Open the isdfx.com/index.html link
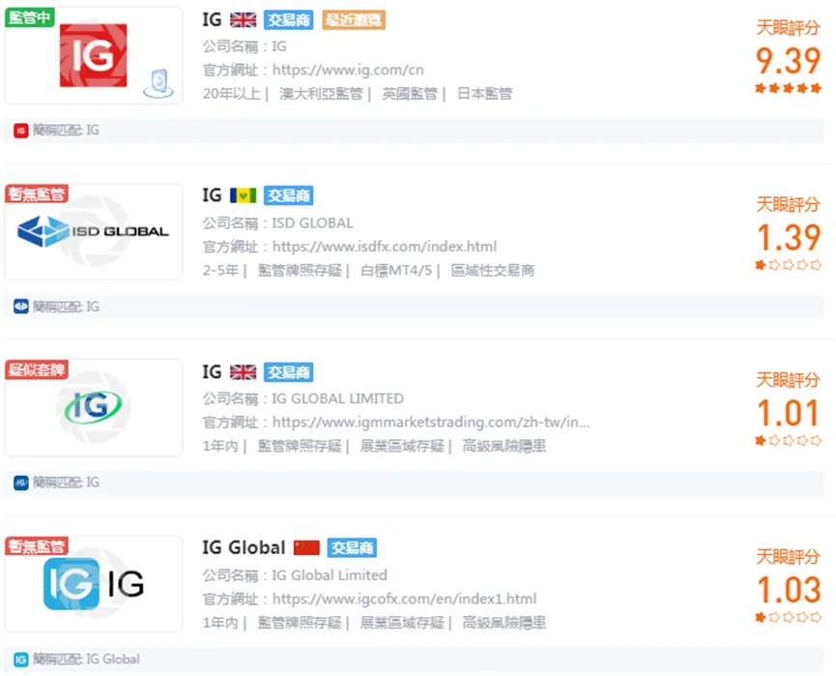 [385, 247]
